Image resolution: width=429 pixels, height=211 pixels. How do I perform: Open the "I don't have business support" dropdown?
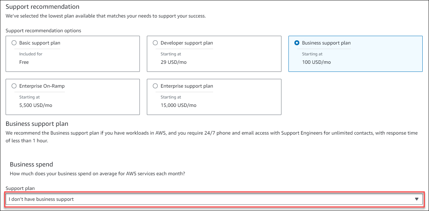coord(210,199)
